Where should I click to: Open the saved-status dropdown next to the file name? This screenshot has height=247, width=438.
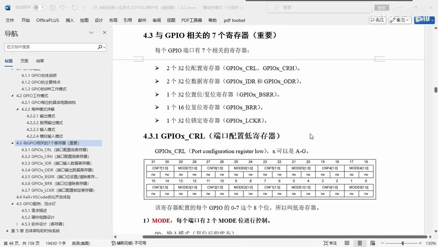(242, 8)
